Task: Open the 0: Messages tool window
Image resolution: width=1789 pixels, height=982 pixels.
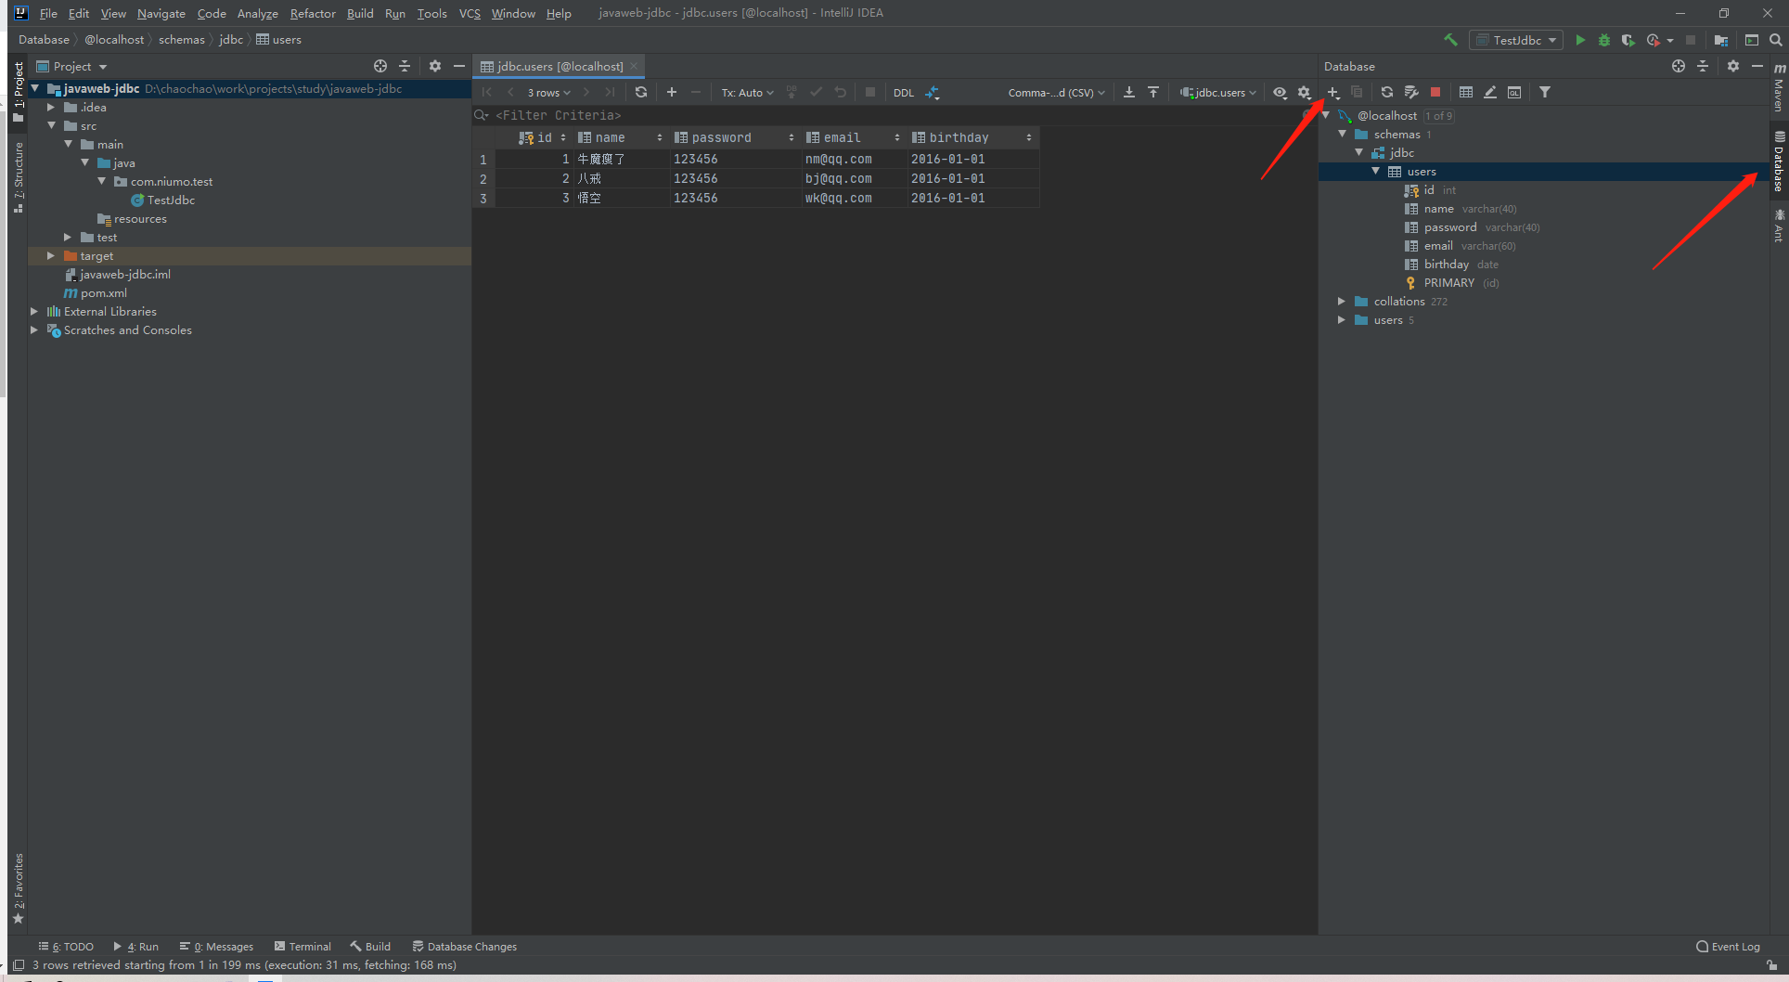Action: [x=216, y=947]
